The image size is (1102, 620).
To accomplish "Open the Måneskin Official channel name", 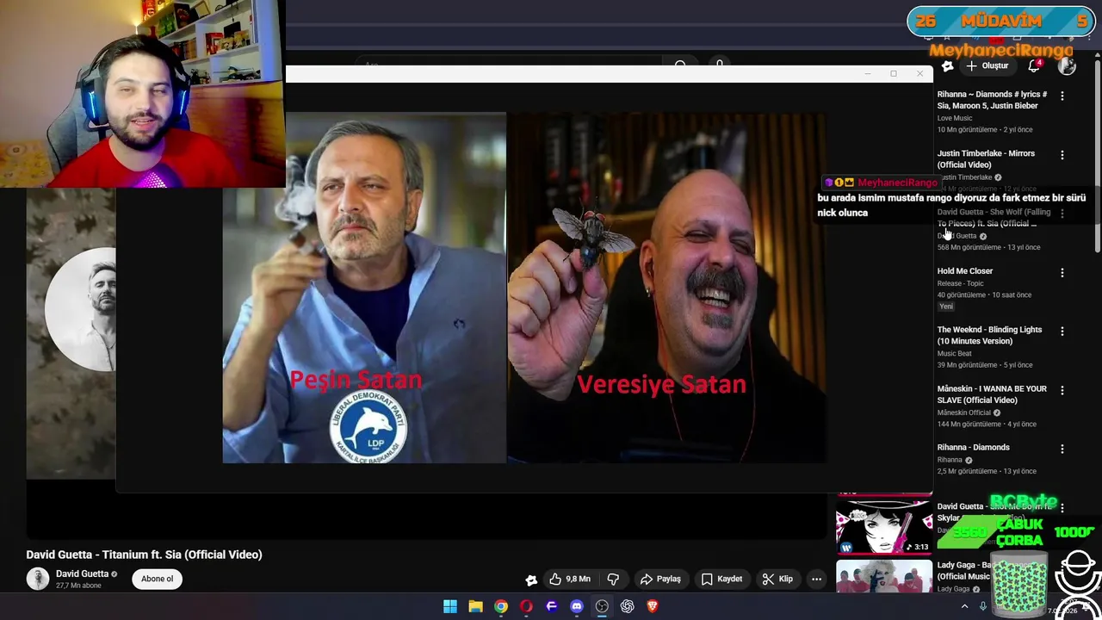I will [x=963, y=412].
